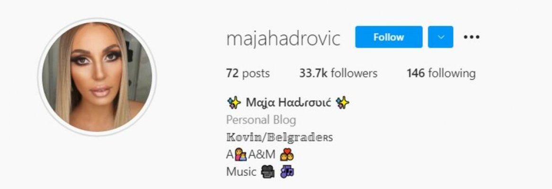Click the A&M text in bio
The image size is (552, 189).
262,155
